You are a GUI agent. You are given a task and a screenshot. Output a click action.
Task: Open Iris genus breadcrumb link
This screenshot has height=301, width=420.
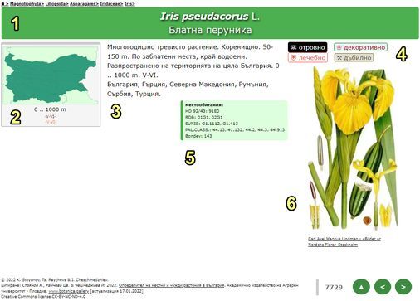129,4
